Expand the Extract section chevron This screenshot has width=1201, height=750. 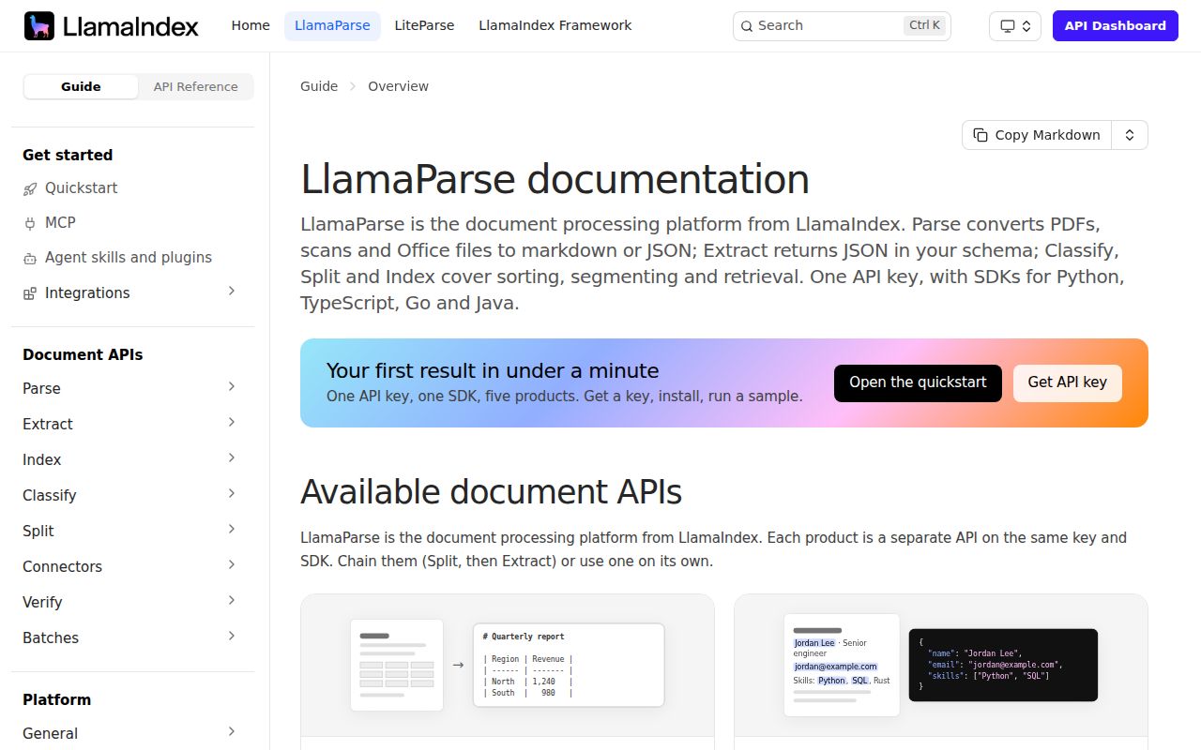pyautogui.click(x=232, y=423)
